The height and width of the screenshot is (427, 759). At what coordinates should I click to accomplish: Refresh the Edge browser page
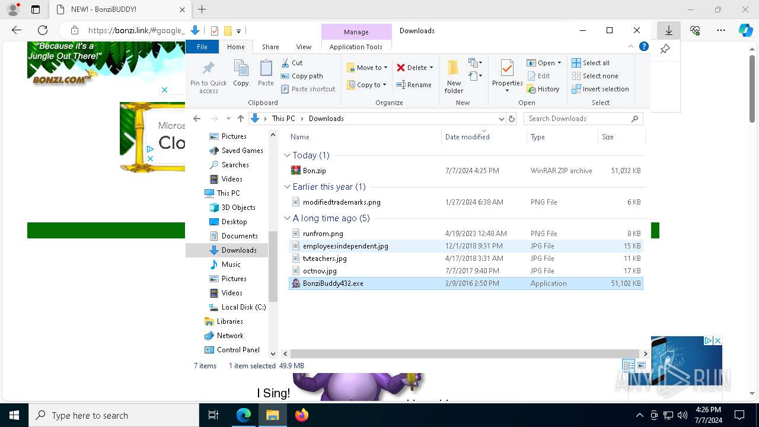click(x=43, y=30)
